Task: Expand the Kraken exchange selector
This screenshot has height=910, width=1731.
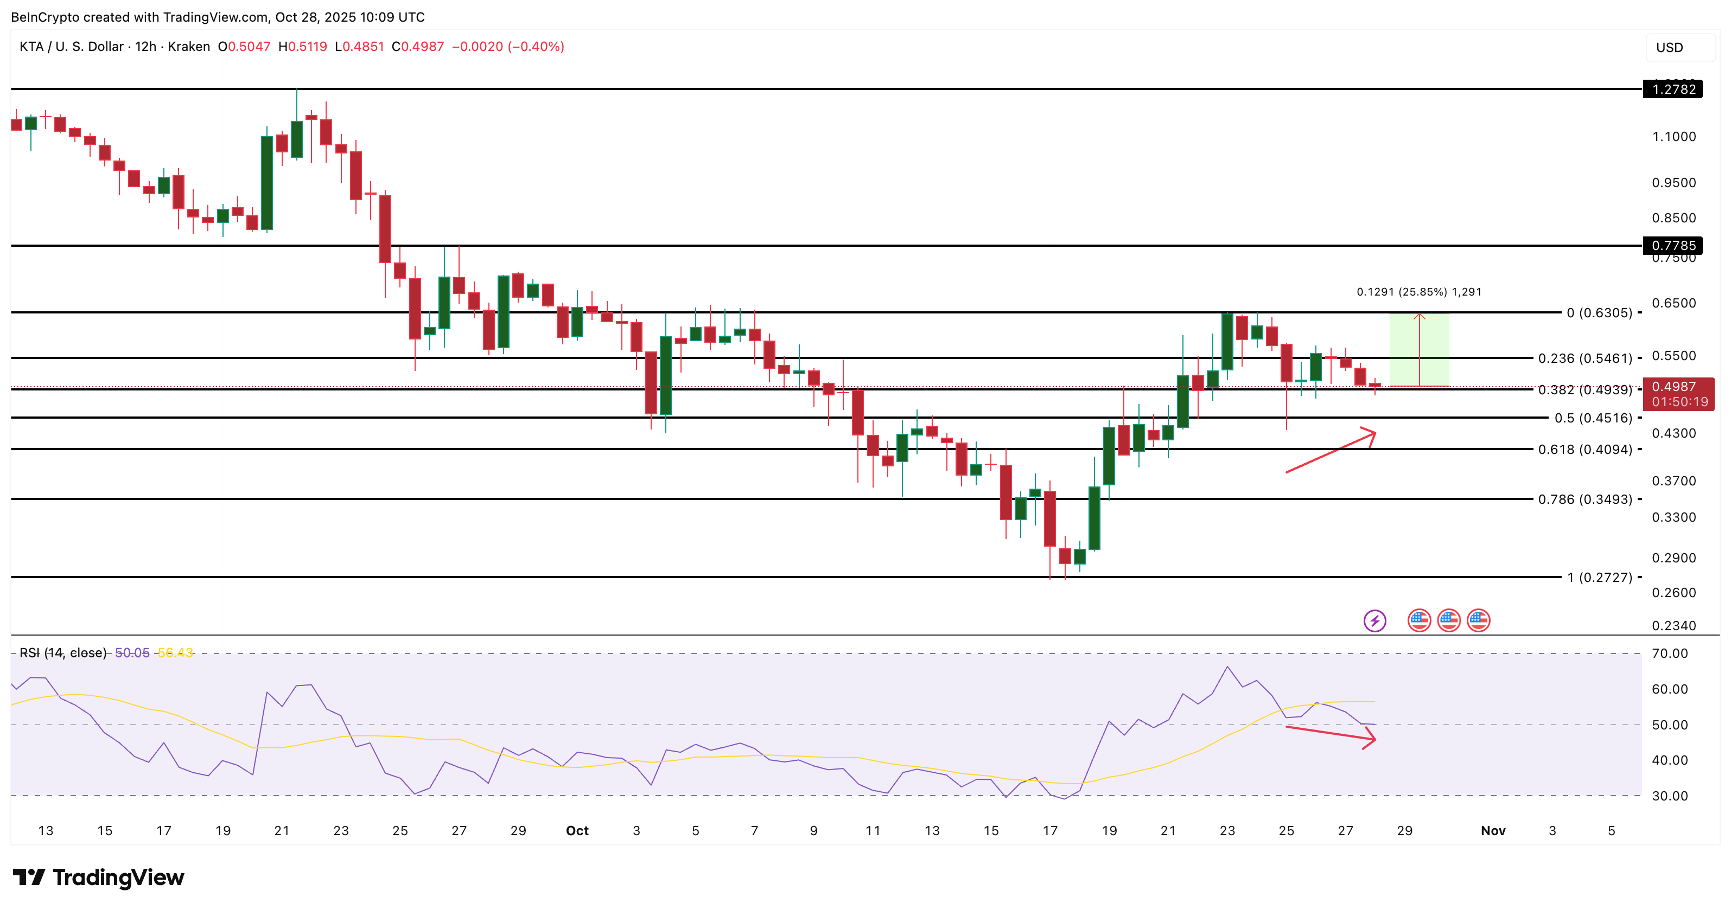Action: point(190,47)
